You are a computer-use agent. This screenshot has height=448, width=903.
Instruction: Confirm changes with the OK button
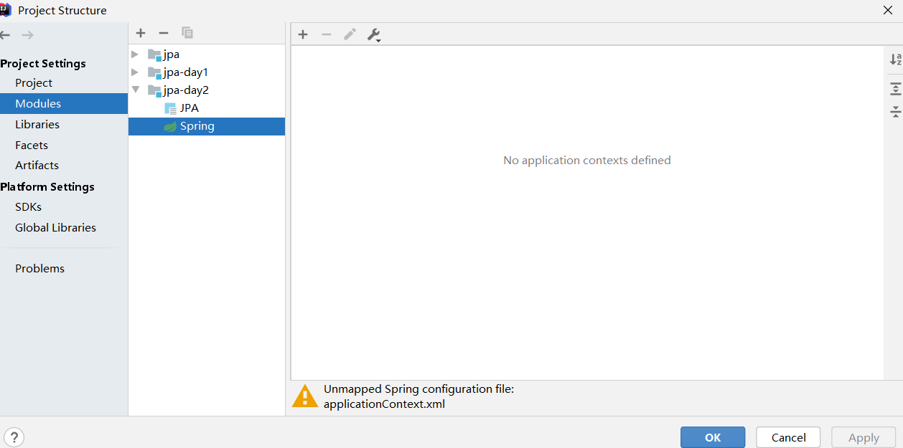(712, 437)
